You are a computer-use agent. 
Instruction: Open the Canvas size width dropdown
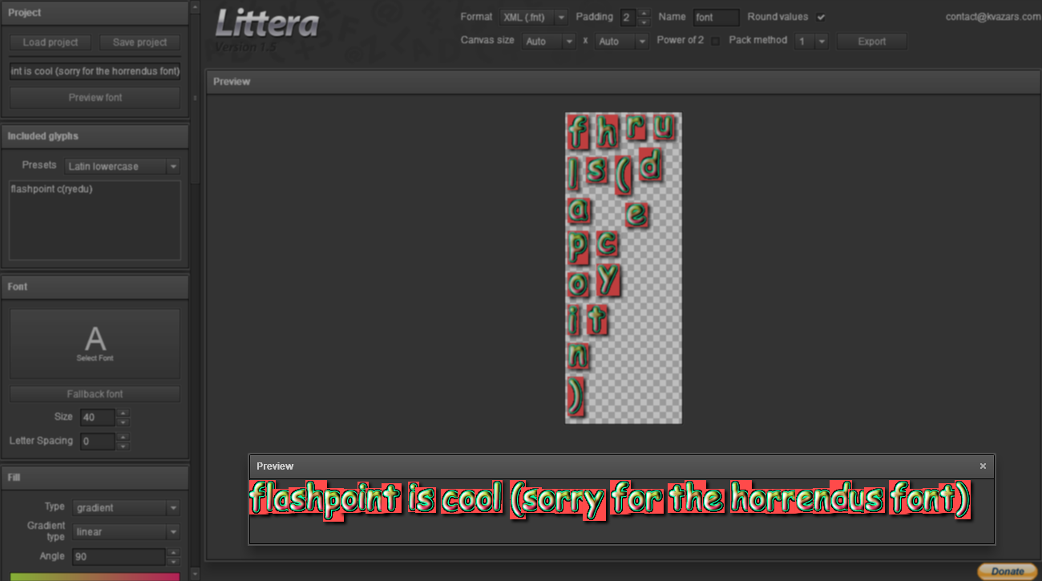point(549,41)
